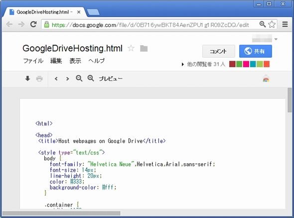Star the GoogleDriveHosting.html document
294x218 pixels.
click(x=131, y=48)
